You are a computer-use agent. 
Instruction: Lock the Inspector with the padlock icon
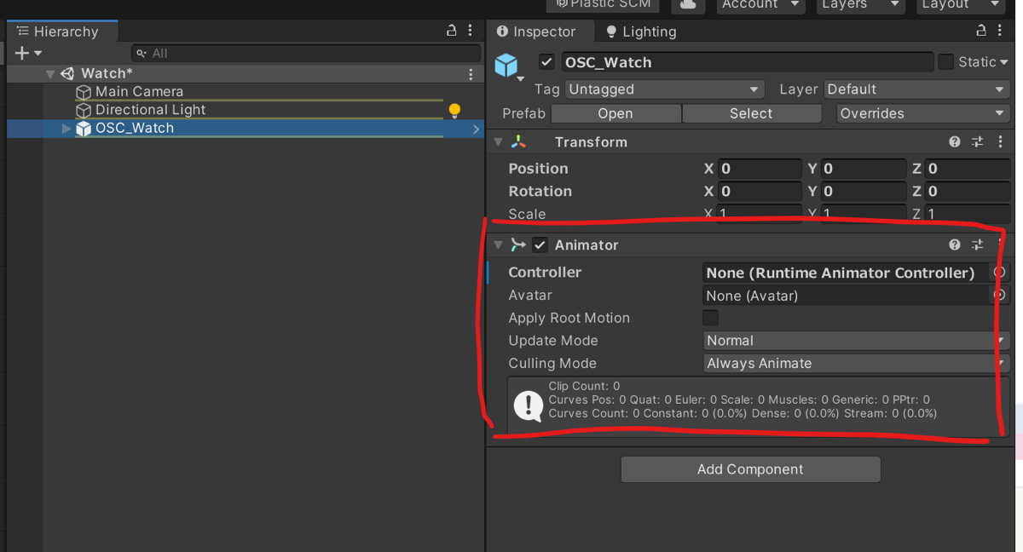pyautogui.click(x=981, y=31)
